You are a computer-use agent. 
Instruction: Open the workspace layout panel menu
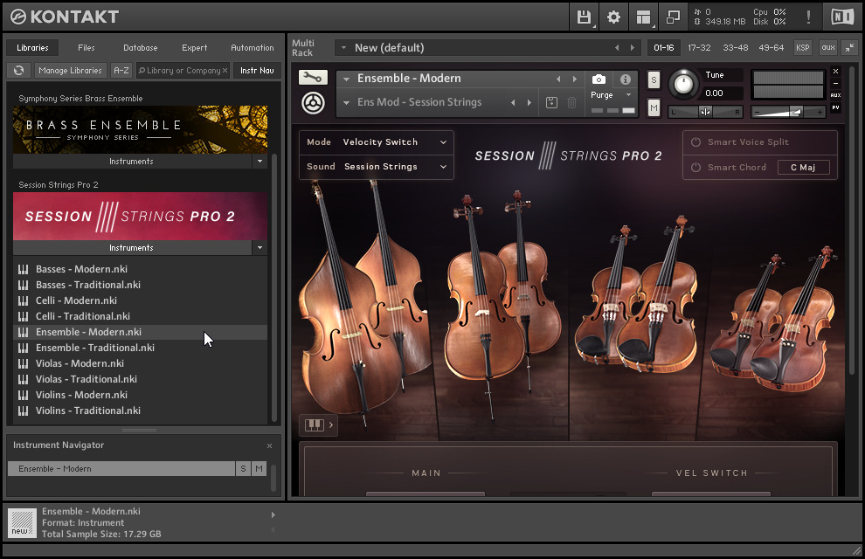tap(643, 17)
